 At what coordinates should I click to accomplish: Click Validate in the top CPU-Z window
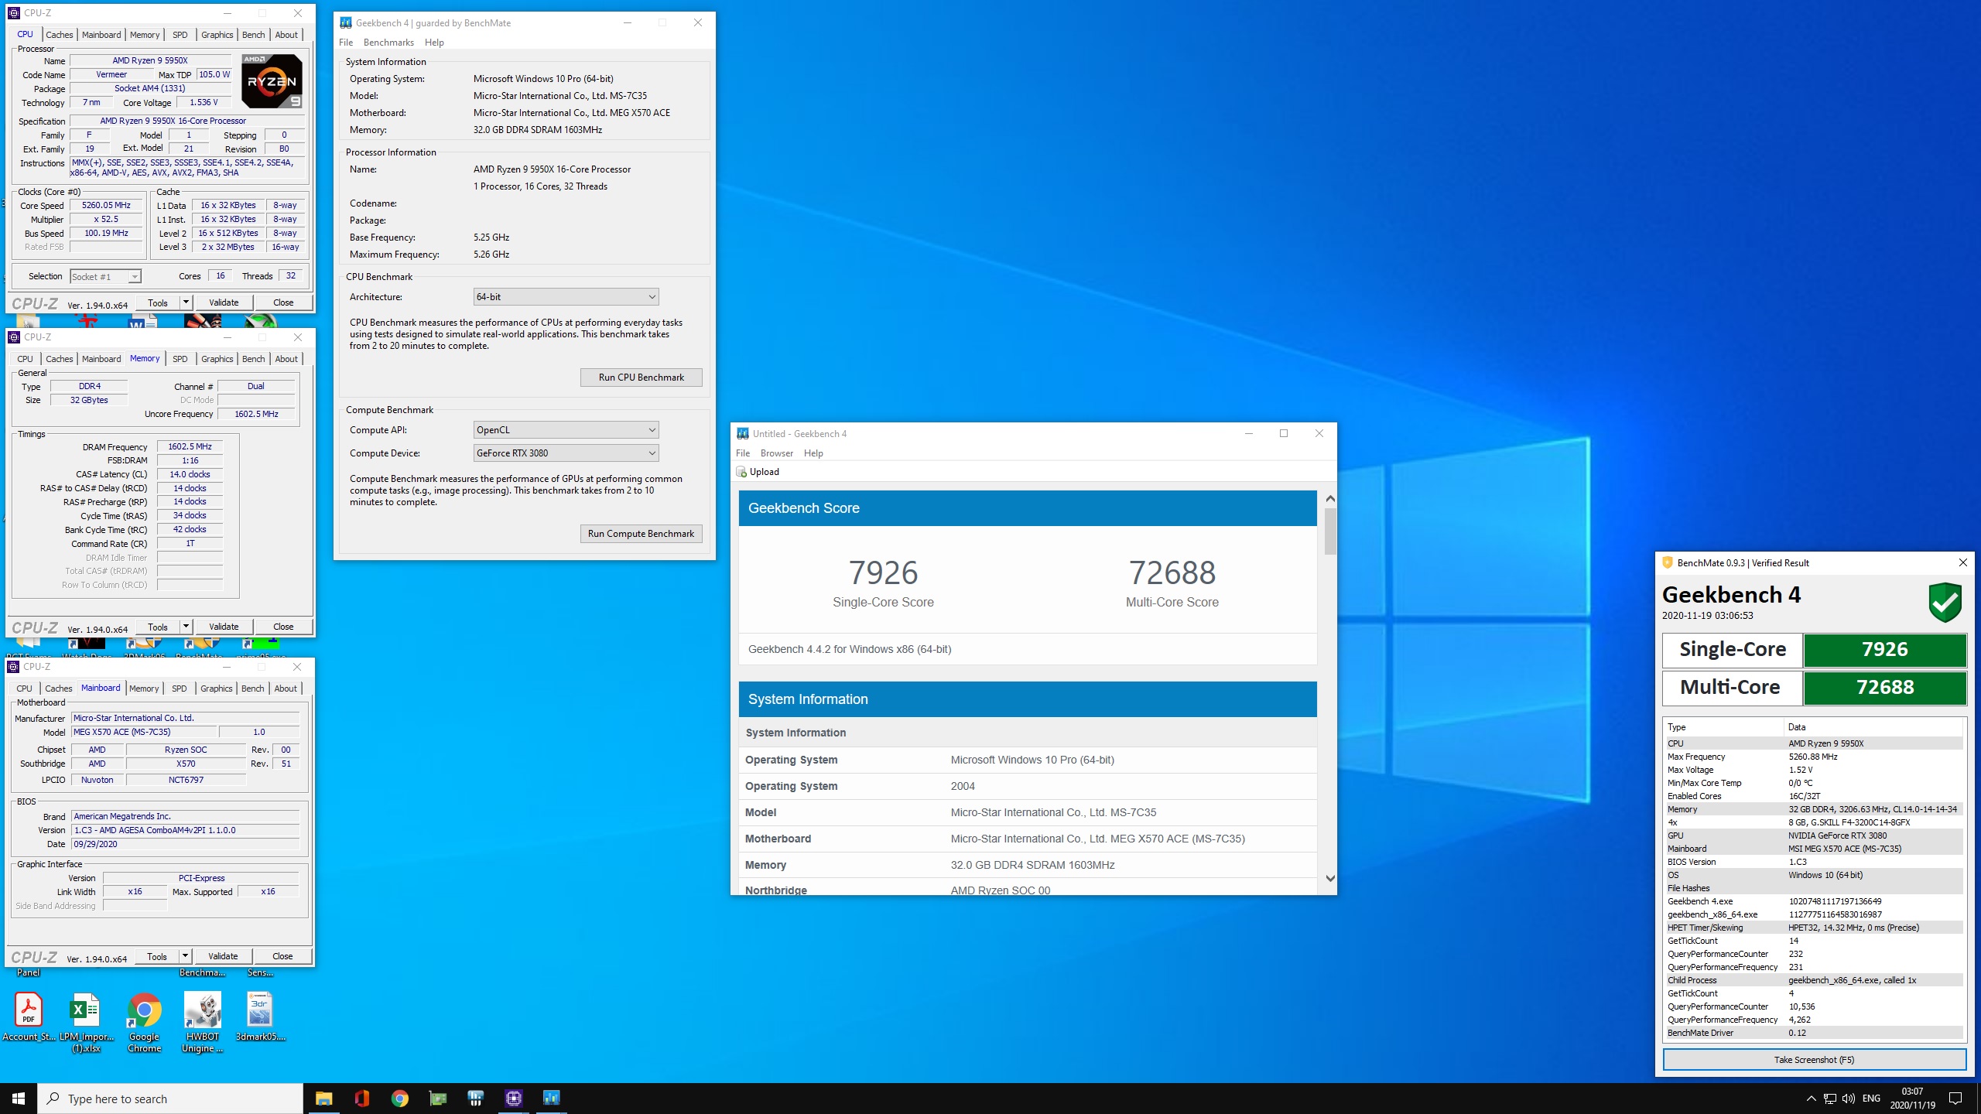224,302
